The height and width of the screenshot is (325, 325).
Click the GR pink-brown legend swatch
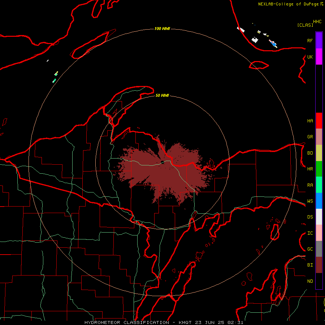(319, 136)
